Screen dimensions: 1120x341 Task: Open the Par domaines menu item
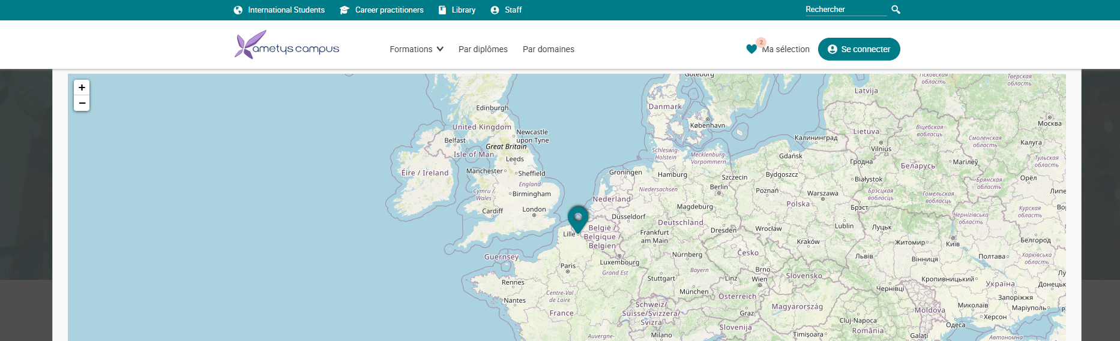point(548,49)
